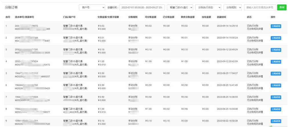Click ¥0.50 splittable amount in row 7
The height and width of the screenshot is (127, 288).
pyautogui.click(x=148, y=97)
